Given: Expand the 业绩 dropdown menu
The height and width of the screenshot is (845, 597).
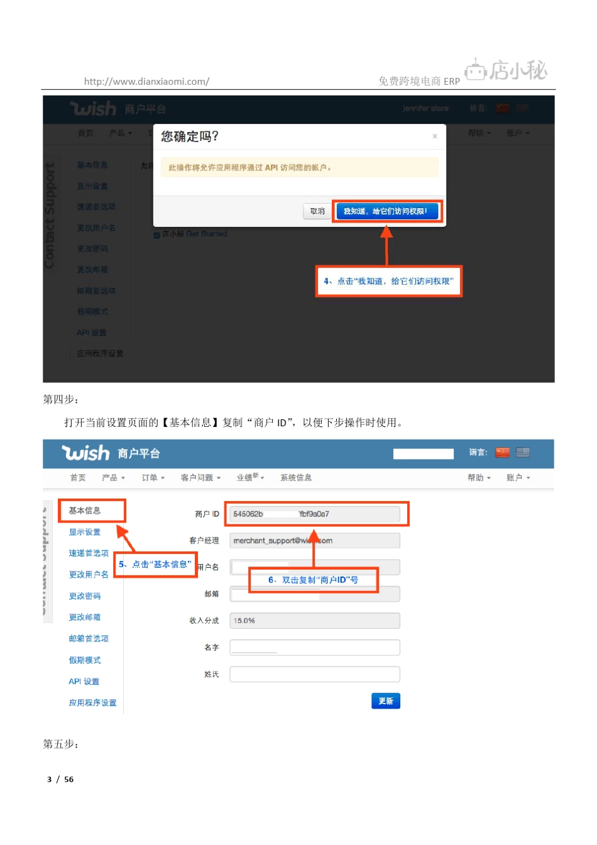Looking at the screenshot, I should pyautogui.click(x=250, y=478).
